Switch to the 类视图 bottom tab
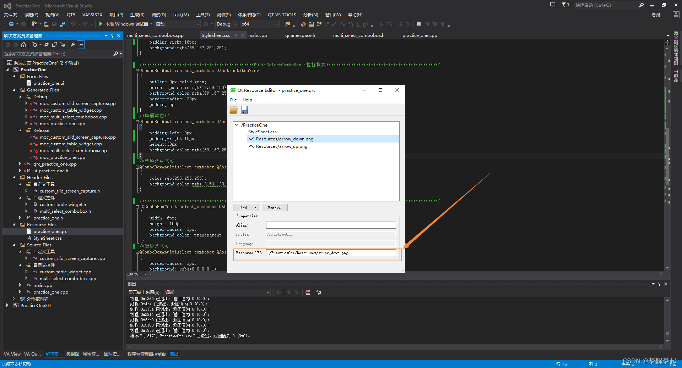This screenshot has width=682, height=368. 73,354
